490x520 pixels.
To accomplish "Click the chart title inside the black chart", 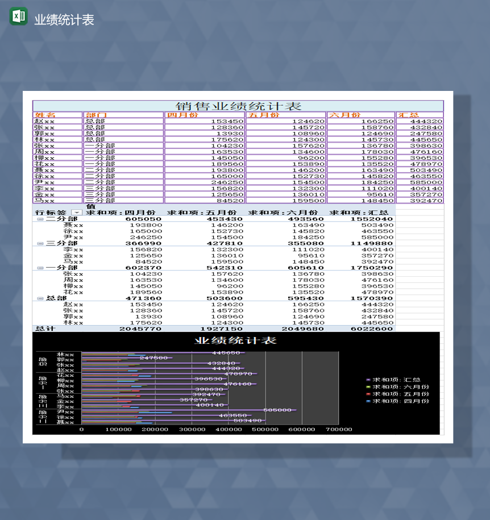I will tap(235, 340).
